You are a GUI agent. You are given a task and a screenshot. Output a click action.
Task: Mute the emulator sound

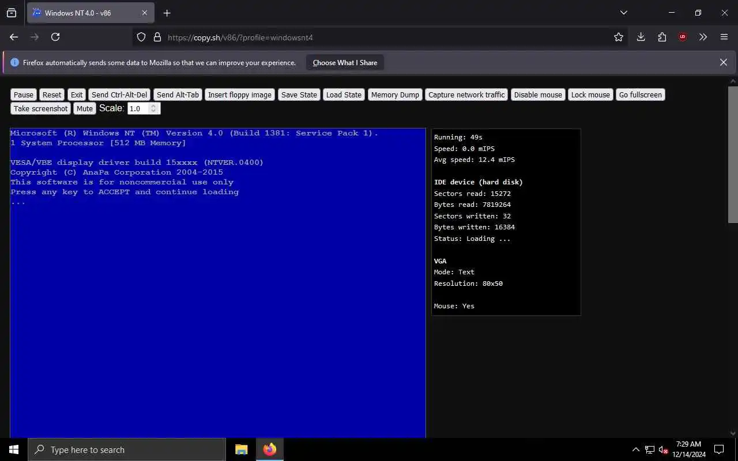point(85,108)
